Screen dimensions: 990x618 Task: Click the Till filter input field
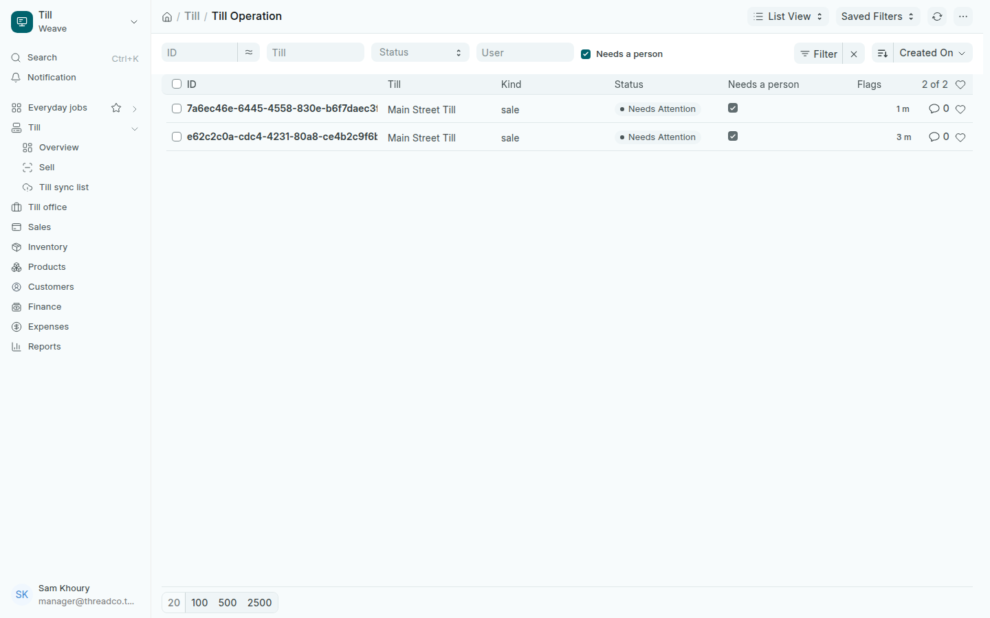[x=315, y=52]
